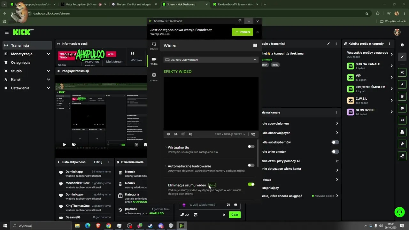Open the focus-frame panel icon in right rail
This screenshot has width=409, height=230.
click(402, 73)
